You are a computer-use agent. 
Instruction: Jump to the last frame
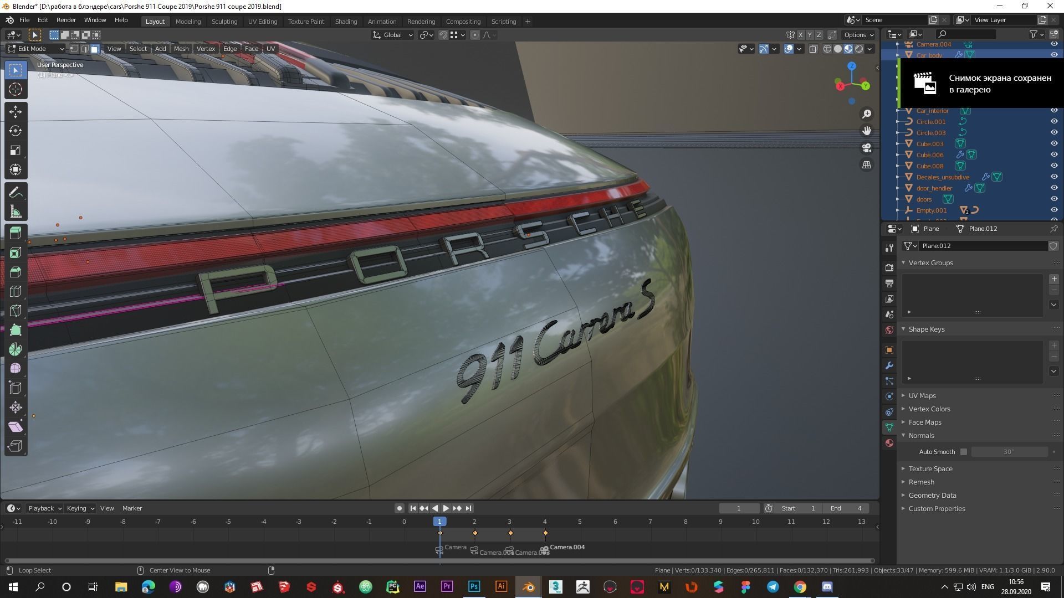pyautogui.click(x=468, y=508)
